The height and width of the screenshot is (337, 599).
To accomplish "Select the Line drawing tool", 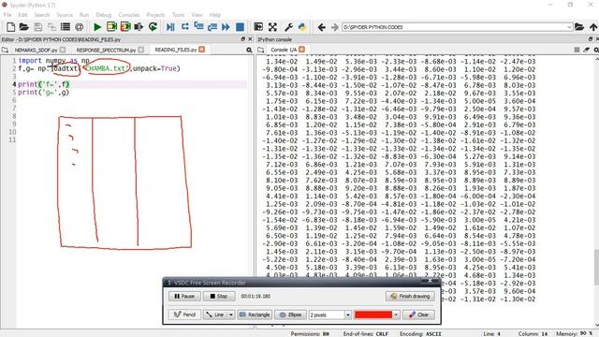I will 214,315.
